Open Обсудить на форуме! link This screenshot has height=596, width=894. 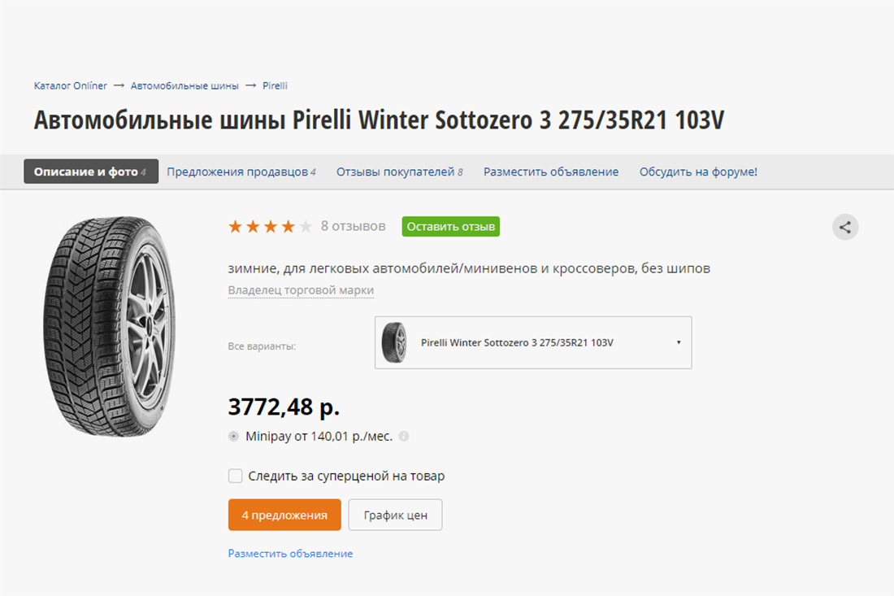click(698, 172)
